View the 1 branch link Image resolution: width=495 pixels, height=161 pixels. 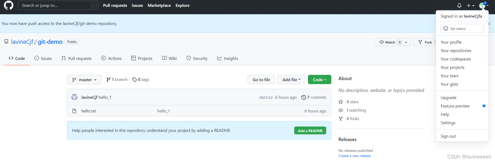coord(117,80)
